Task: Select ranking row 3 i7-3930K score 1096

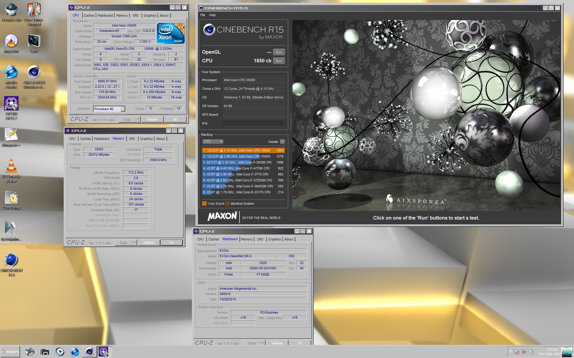Action: 243,162
